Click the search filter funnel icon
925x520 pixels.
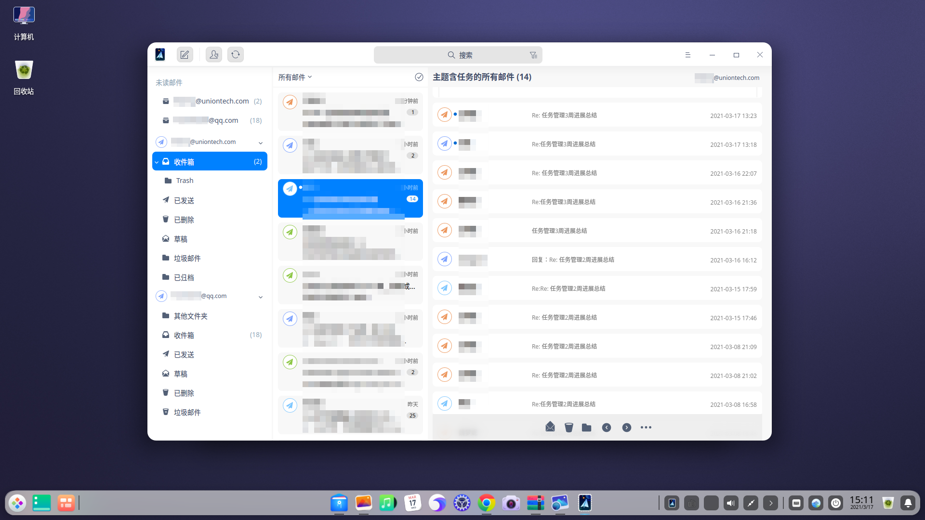pos(533,55)
